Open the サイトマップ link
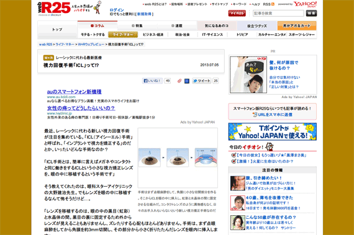Image resolution: width=354 pixels, height=235 pixels. tap(220, 4)
